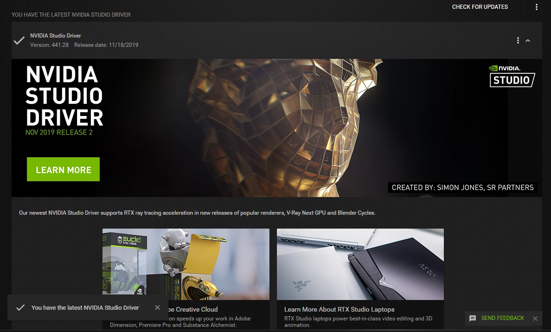
Task: Click Send Feedback
Action: click(502, 318)
